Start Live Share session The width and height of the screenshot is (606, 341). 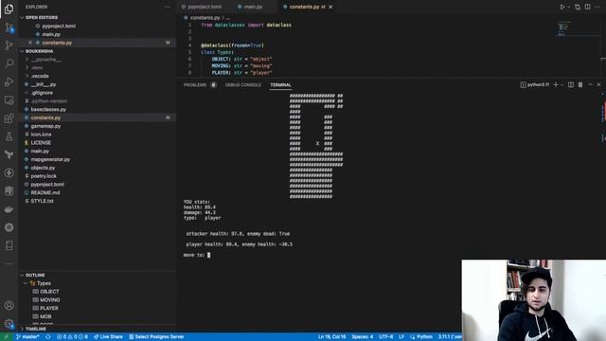(x=108, y=337)
